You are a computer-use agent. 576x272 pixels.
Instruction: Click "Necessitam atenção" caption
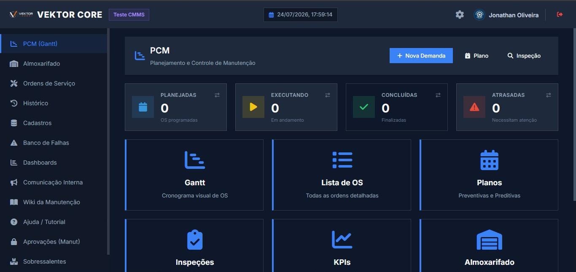click(x=514, y=120)
